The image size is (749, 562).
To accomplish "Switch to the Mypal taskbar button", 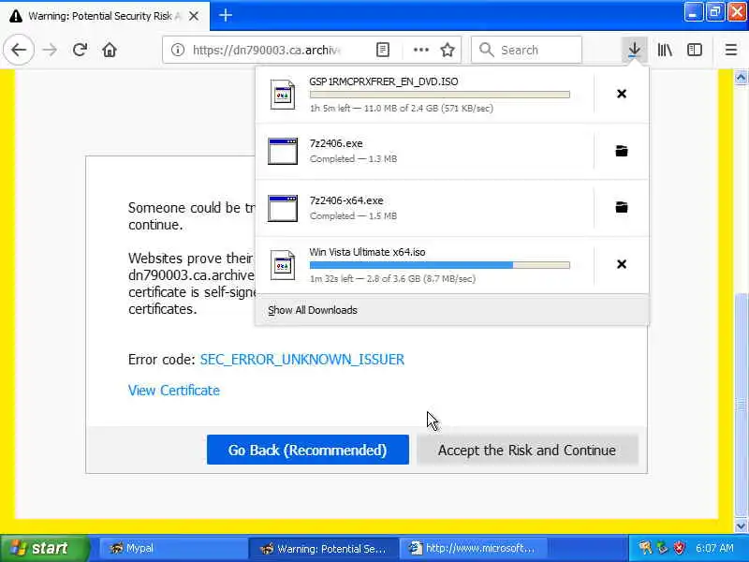I will point(172,548).
